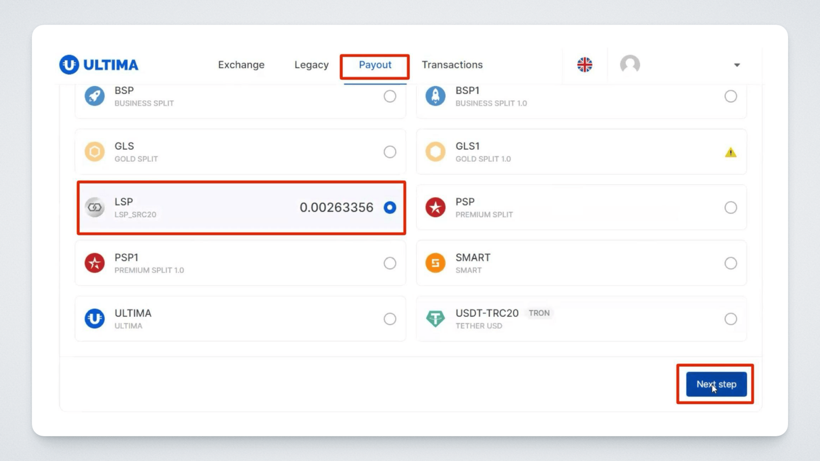Image resolution: width=820 pixels, height=461 pixels.
Task: Select the BSP radio button
Action: 389,96
